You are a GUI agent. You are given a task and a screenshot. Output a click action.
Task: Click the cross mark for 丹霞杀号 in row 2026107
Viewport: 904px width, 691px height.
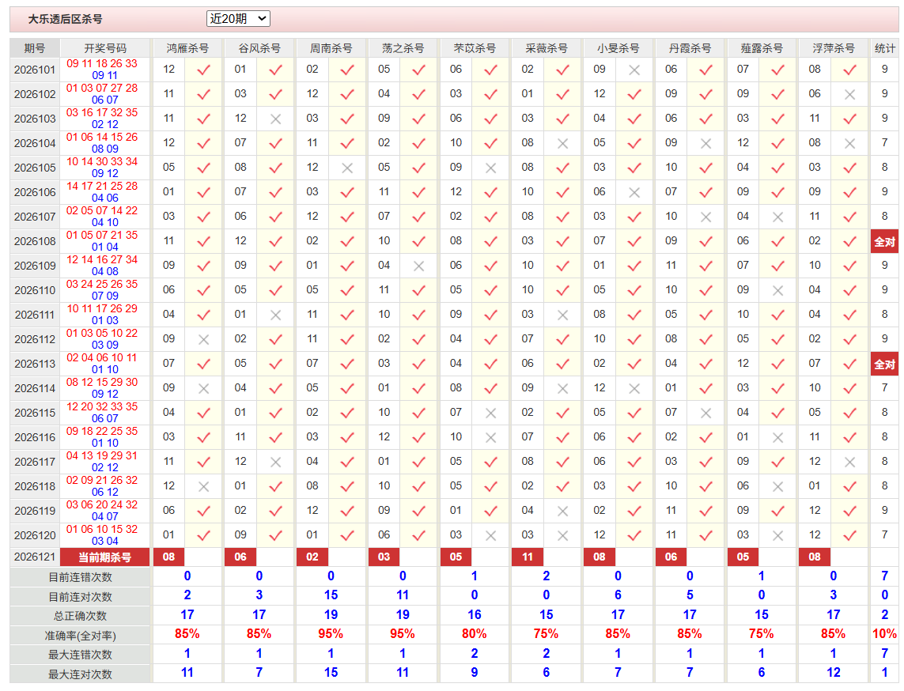click(x=705, y=217)
